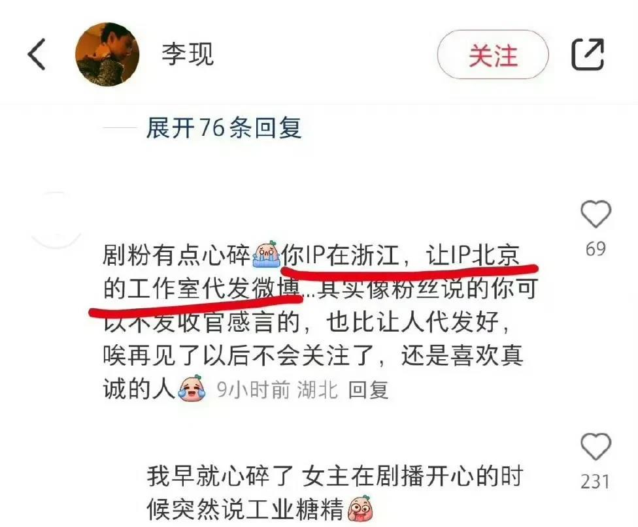
Task: Tap the tongue-out emoji after 工业糖精
Action: (x=360, y=508)
